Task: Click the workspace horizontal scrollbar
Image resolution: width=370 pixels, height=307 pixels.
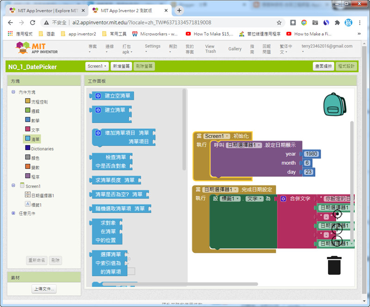Action: (x=180, y=284)
